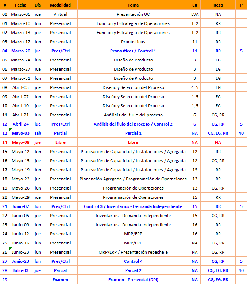This screenshot has width=247, height=284.
Task: Select 'Análisis del flujo del proceso' row 11
Action: click(x=133, y=115)
